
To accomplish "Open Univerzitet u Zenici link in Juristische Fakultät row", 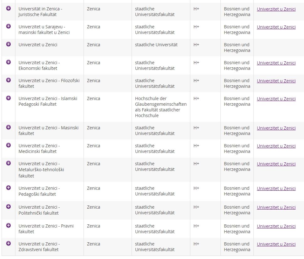I will (x=276, y=9).
